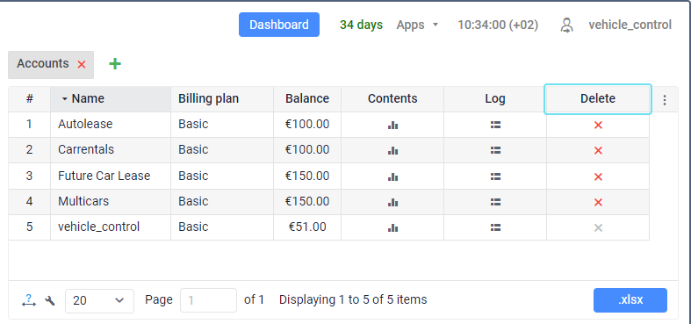
Task: Export the table with the .xlsx button
Action: [630, 300]
